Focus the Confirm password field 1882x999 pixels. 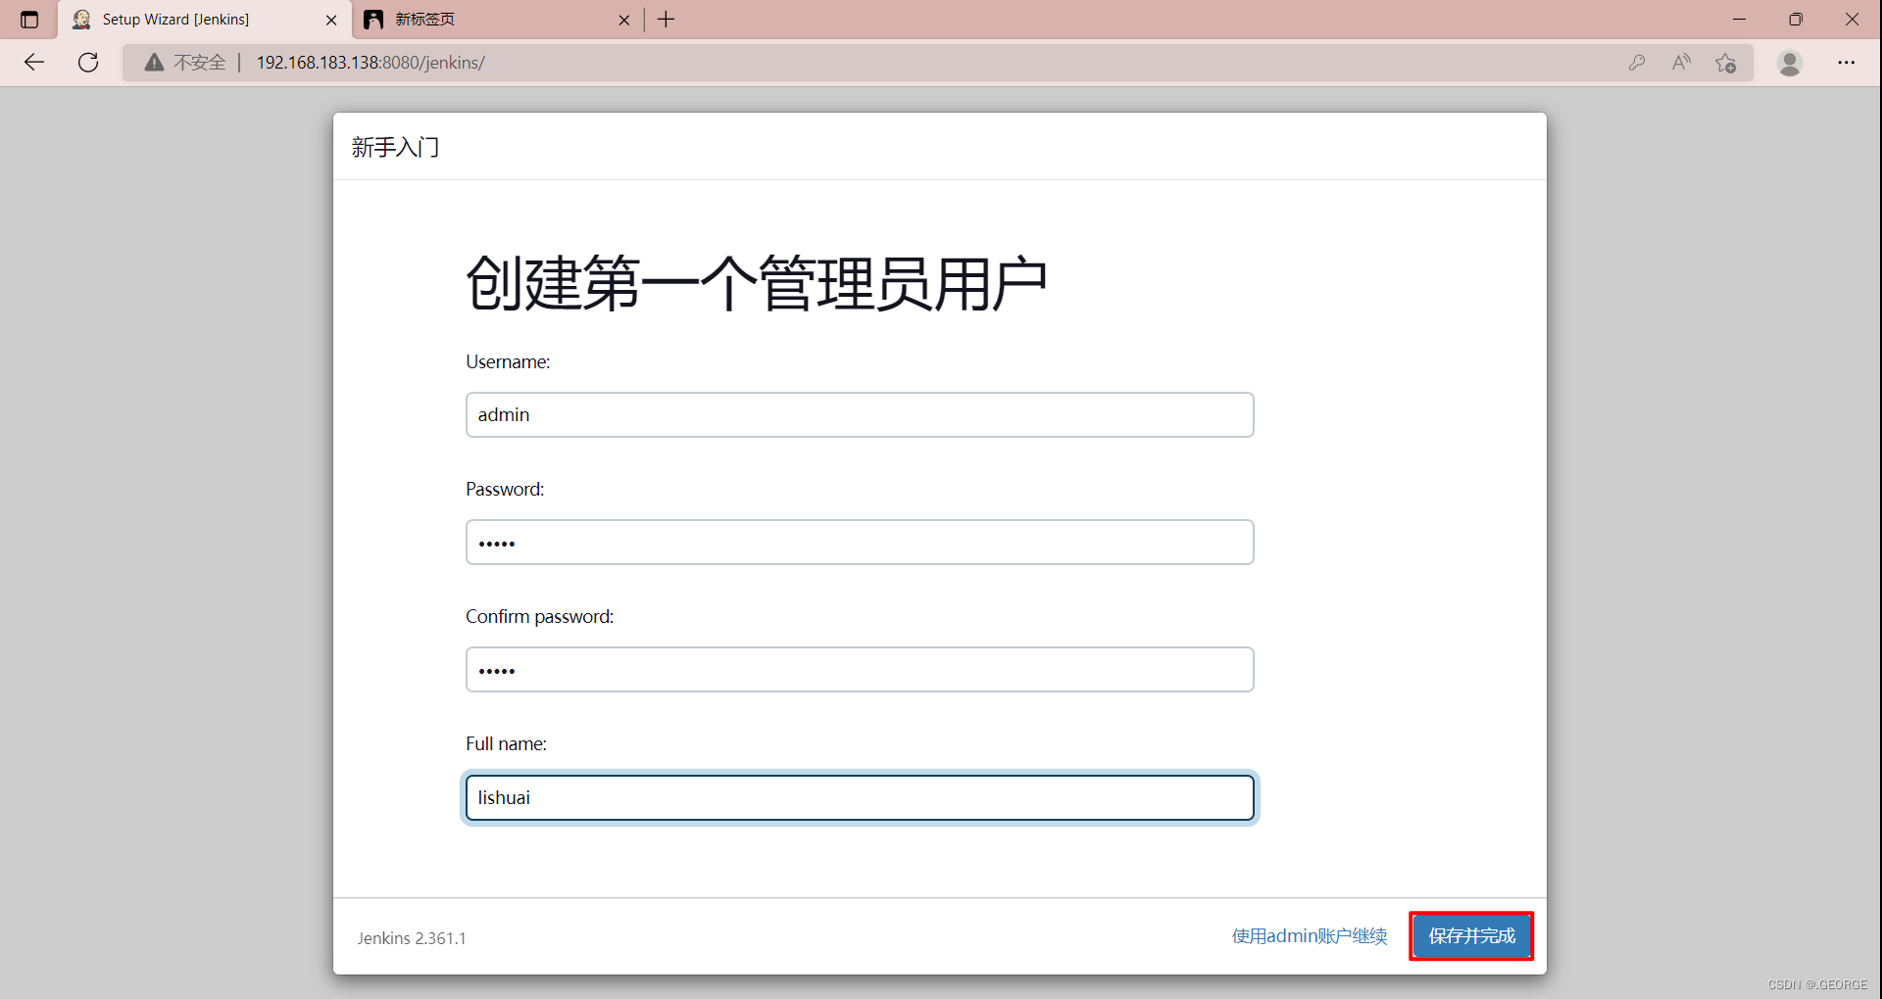tap(860, 670)
